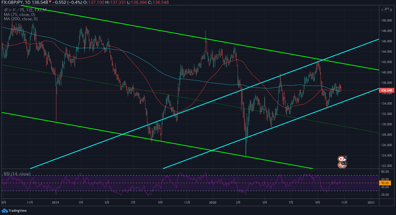
Task: Click the MA (200, close, 0) legend
Action: click(x=21, y=19)
